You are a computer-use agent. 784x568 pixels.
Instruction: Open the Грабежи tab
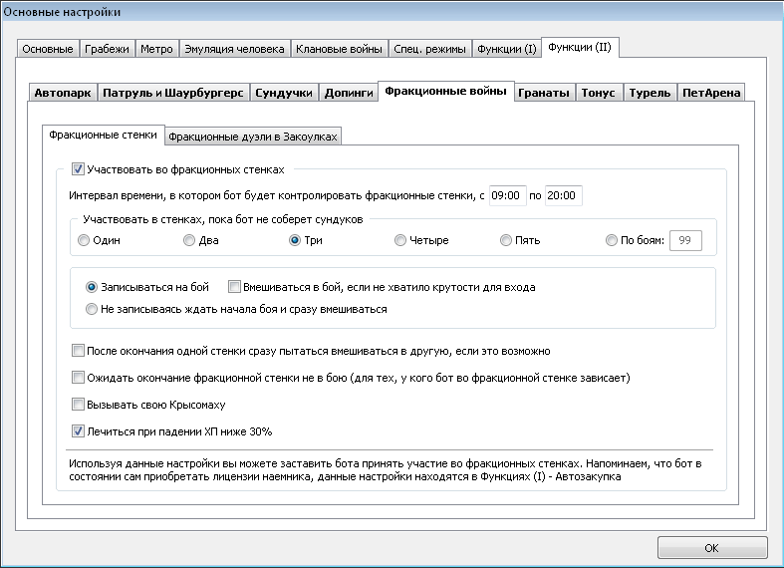(107, 49)
